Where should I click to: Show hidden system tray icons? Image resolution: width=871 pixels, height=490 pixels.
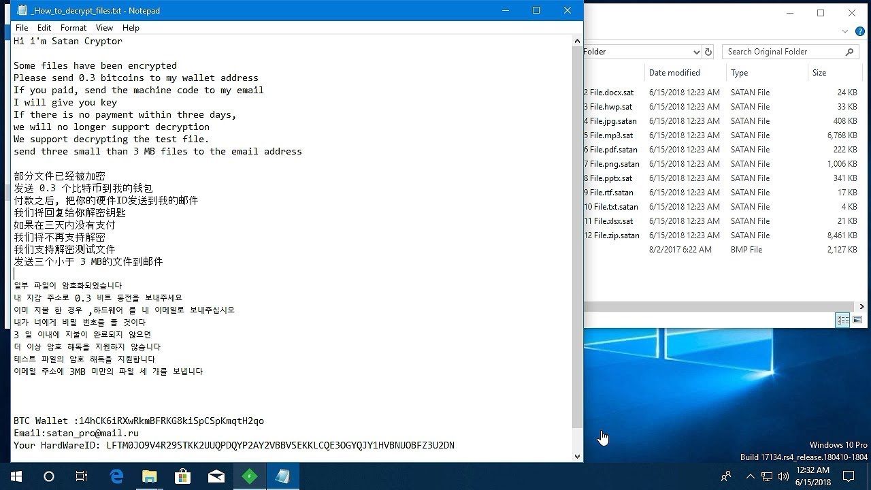[750, 476]
